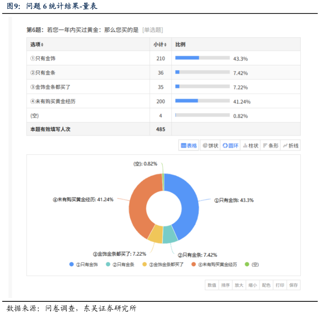Click the figure title 图9: 问题 6 统计结果-量表

52,6
